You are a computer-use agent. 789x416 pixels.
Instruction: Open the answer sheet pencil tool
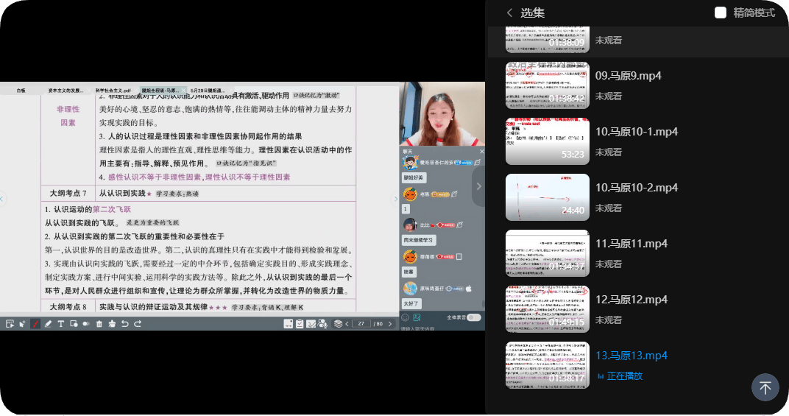(x=311, y=324)
